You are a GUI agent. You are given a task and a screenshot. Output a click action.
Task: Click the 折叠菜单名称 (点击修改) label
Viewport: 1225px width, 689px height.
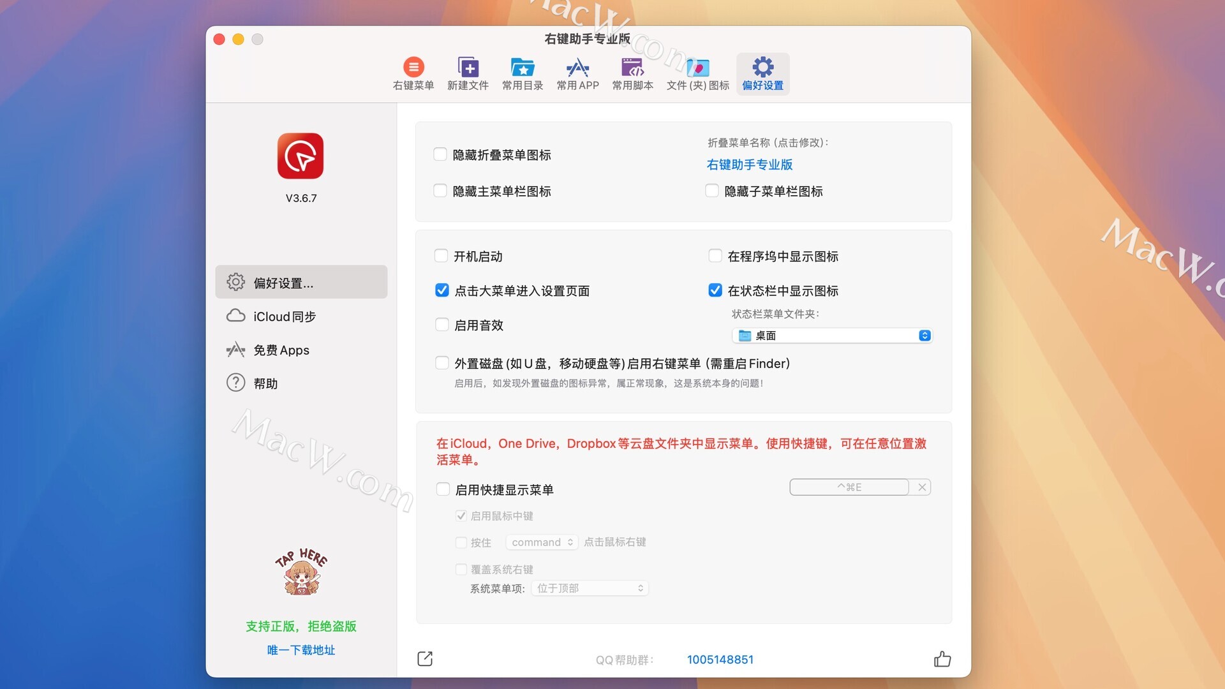[768, 142]
